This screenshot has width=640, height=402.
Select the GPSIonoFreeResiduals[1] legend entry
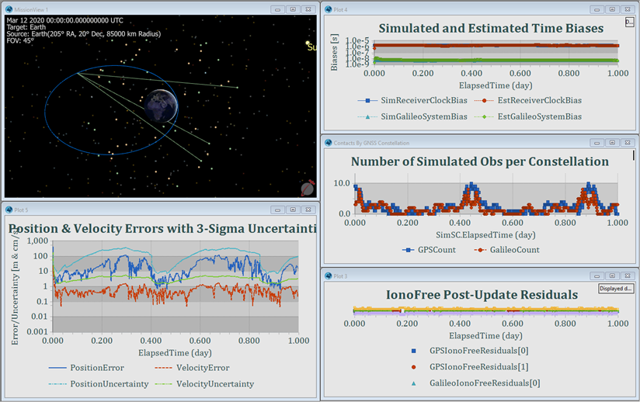point(469,367)
